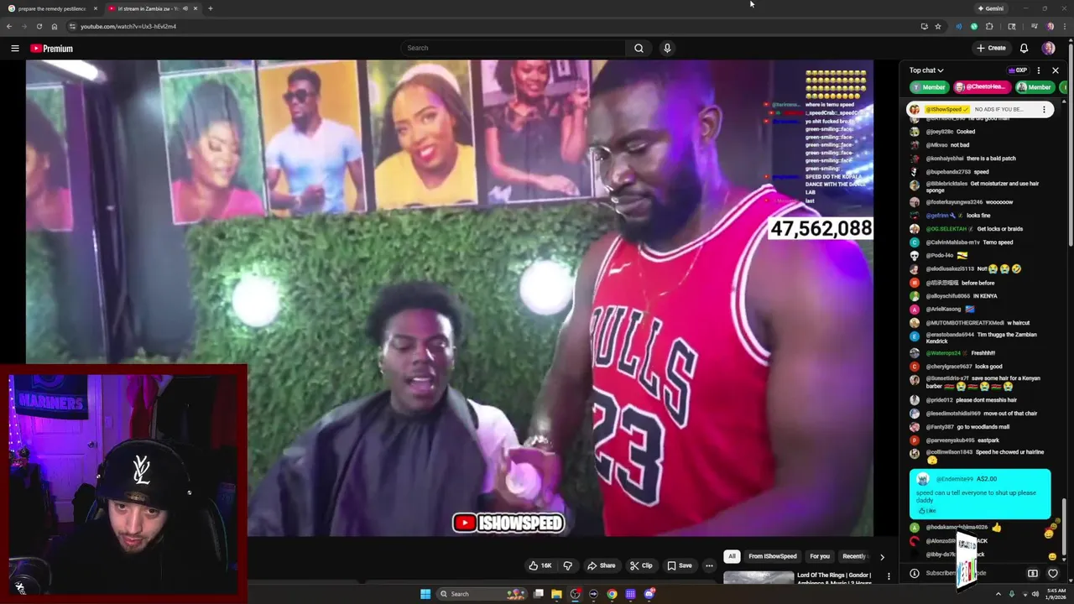Open the super chat gift icon in chat bar
Viewport: 1074px width, 604px height.
pyautogui.click(x=1033, y=573)
